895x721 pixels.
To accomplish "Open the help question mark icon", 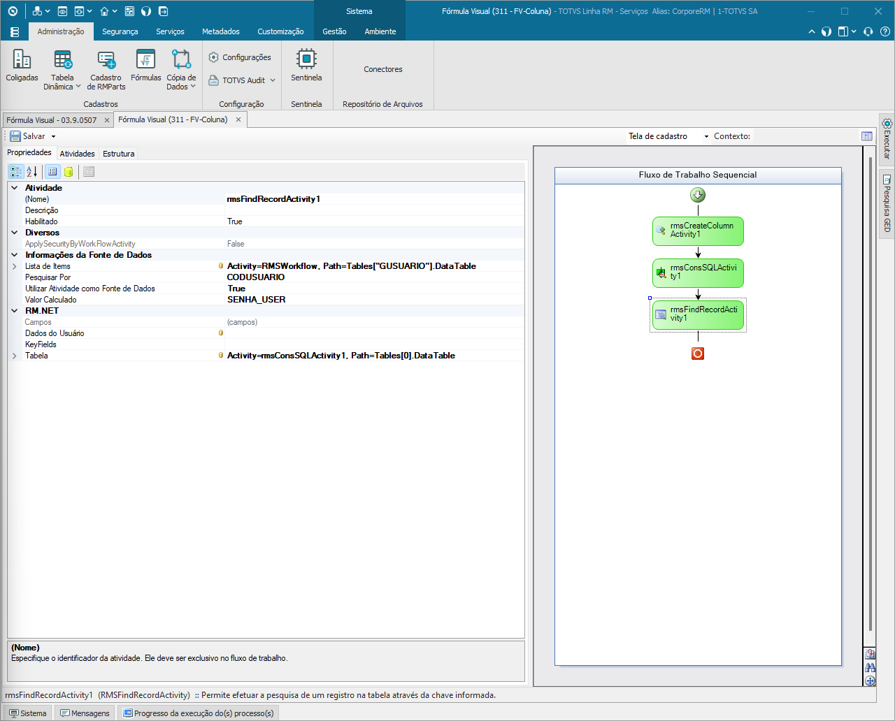I will click(x=885, y=31).
